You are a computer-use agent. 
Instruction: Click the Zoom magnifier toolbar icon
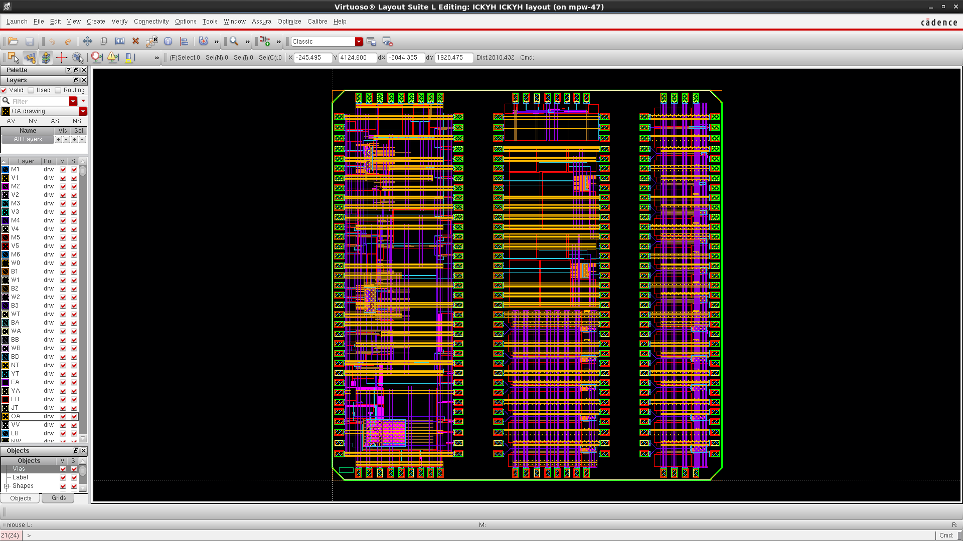point(234,42)
